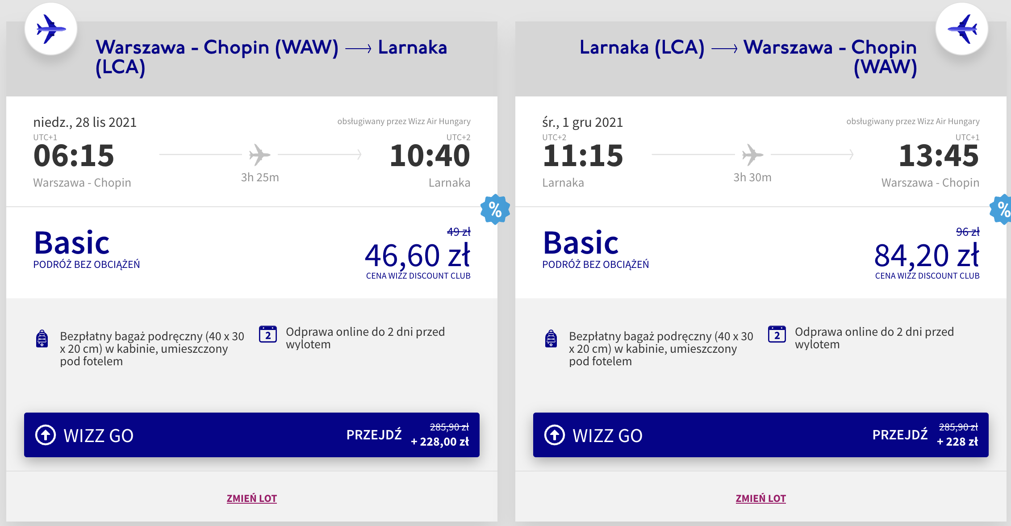1011x526 pixels.
Task: Click the outbound flight discount percent badge
Action: click(x=495, y=209)
